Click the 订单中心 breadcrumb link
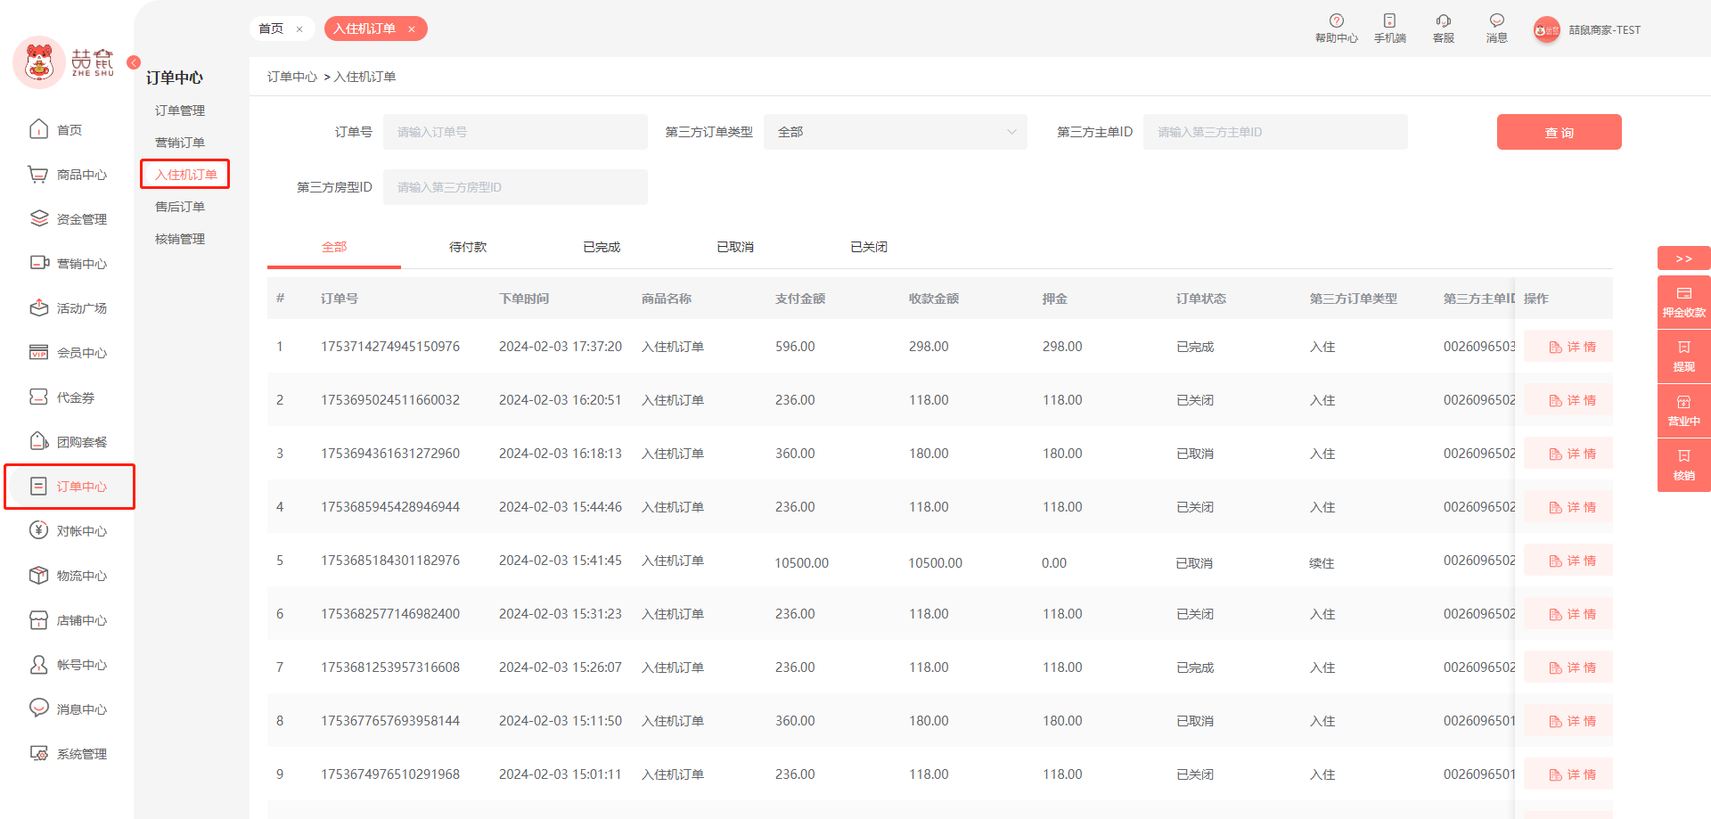This screenshot has width=1711, height=819. pos(292,77)
